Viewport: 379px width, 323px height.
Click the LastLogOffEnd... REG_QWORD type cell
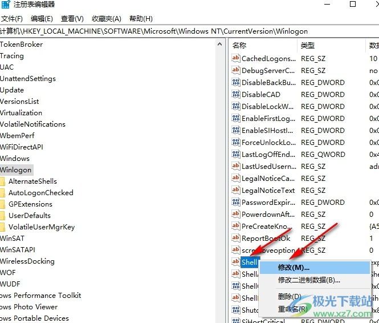click(x=323, y=154)
